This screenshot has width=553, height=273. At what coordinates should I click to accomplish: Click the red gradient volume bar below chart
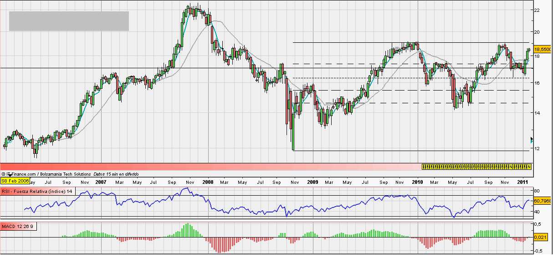tap(211, 167)
